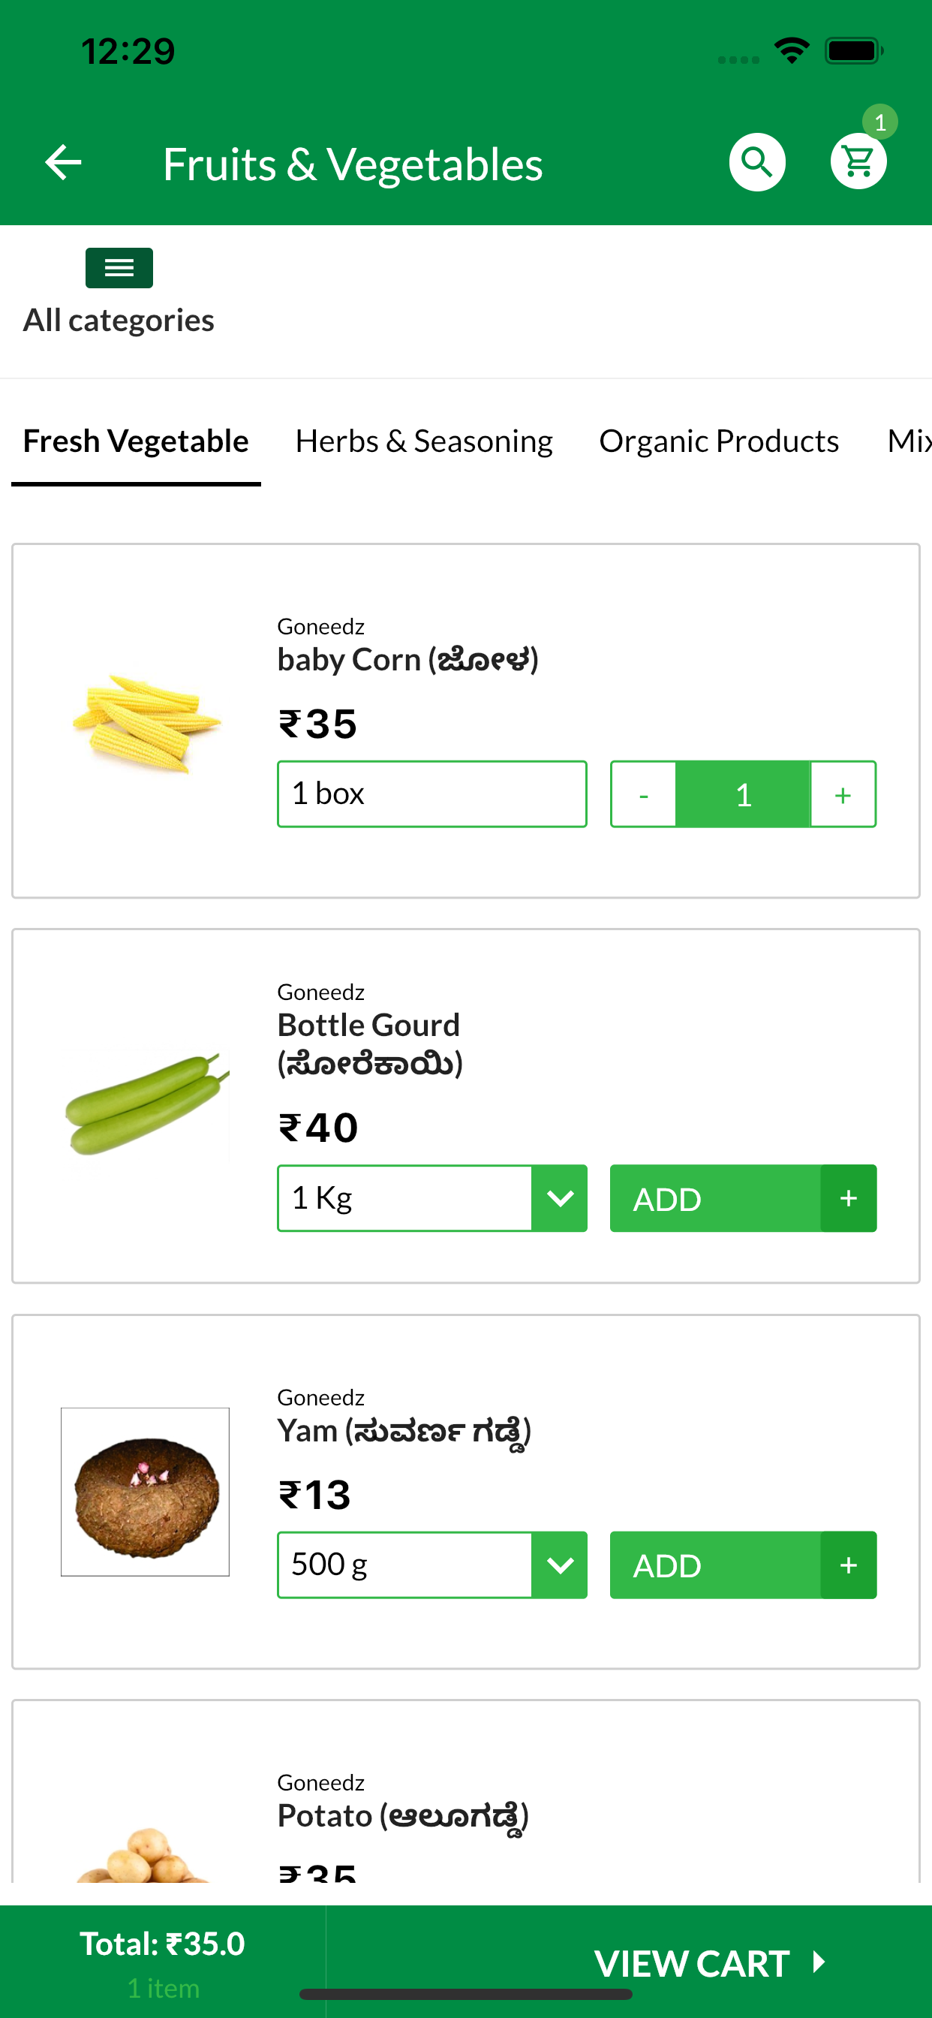
Task: Tap the back arrow icon
Action: pos(64,162)
